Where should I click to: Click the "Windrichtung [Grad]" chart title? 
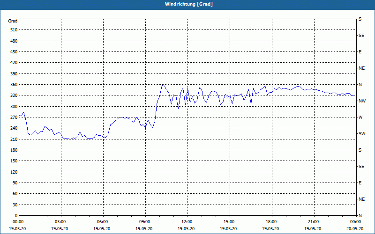(x=189, y=4)
